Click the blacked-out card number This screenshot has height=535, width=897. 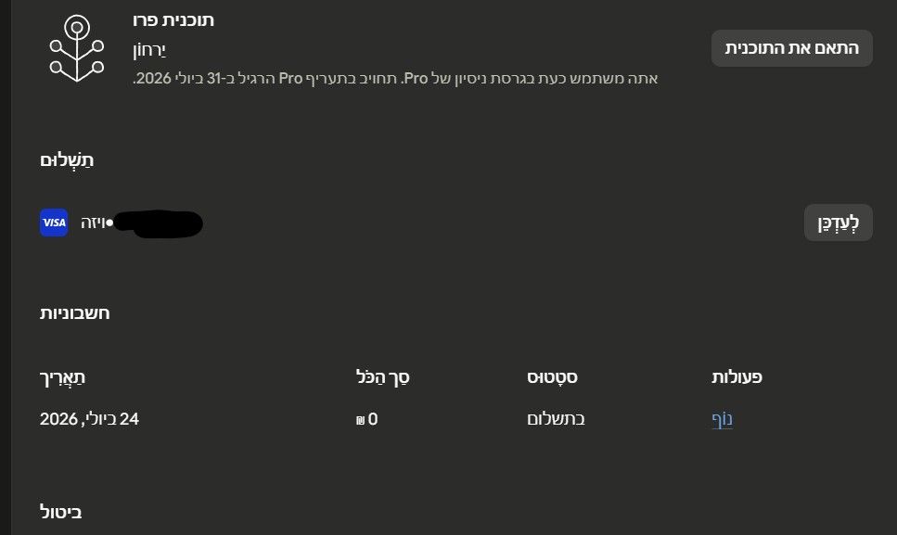pos(158,223)
